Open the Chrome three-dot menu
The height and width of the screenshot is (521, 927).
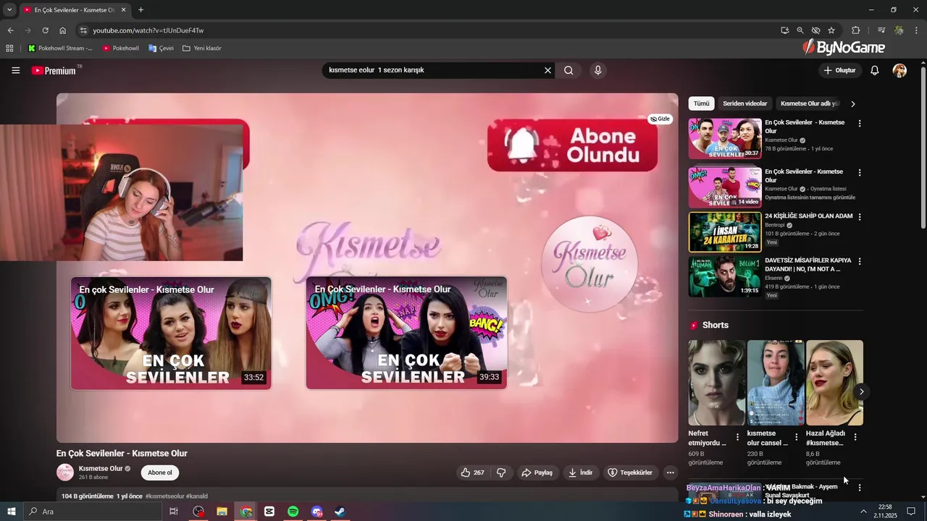click(916, 30)
